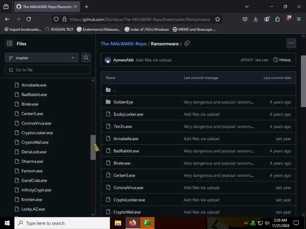Open Firefox downloads panel

pyautogui.click(x=256, y=19)
